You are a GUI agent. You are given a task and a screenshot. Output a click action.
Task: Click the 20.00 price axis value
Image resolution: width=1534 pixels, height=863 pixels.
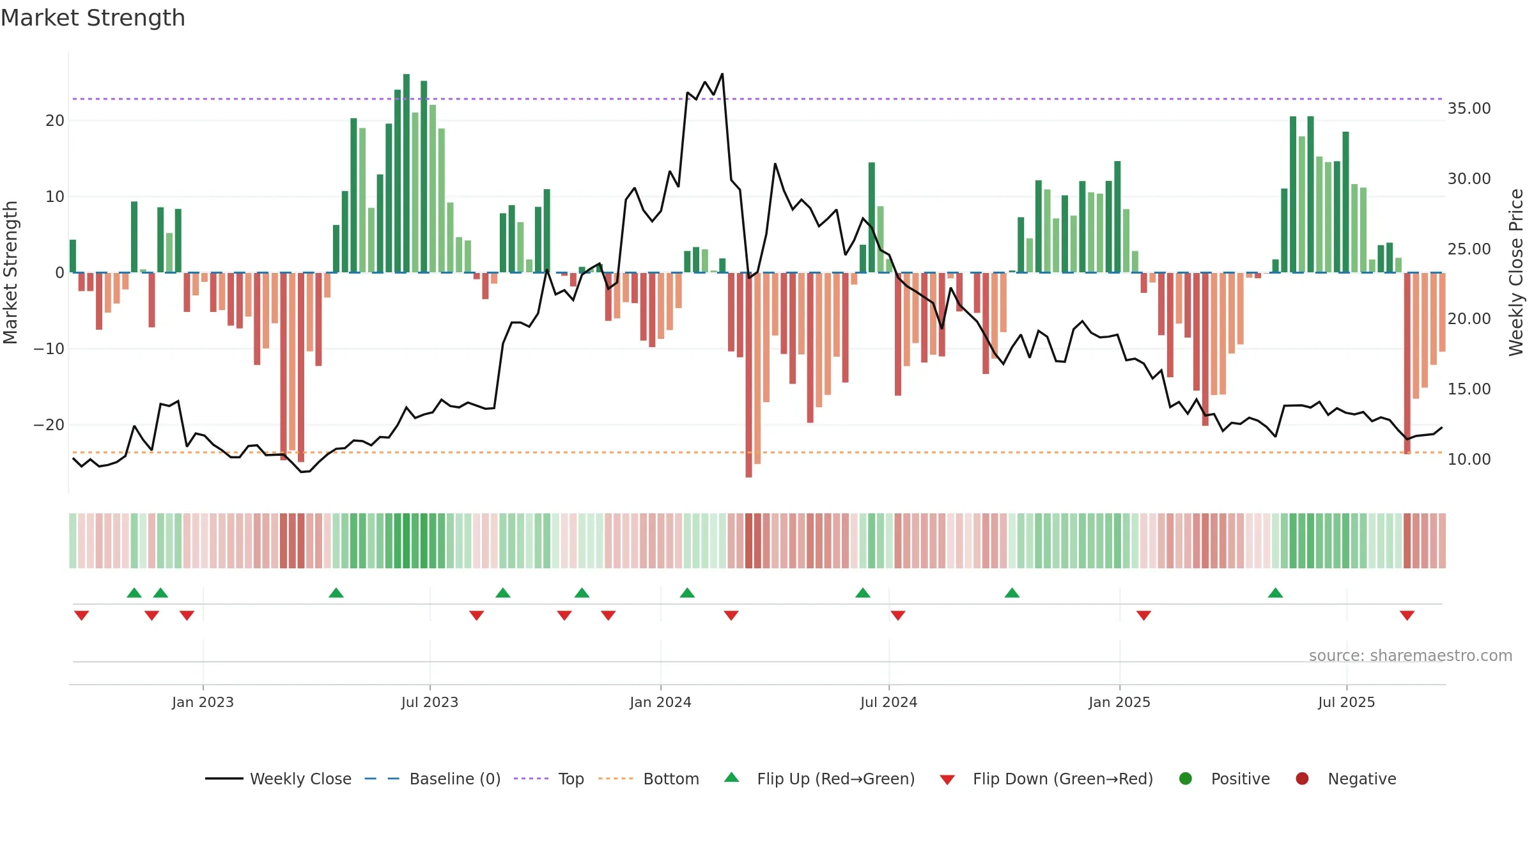coord(1469,318)
